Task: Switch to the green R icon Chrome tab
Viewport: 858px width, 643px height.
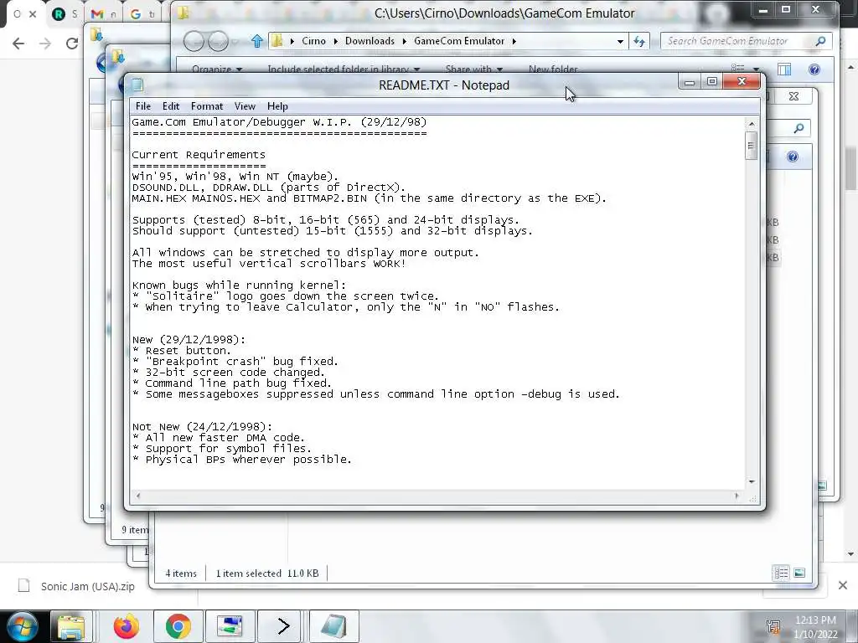Action: 64,14
